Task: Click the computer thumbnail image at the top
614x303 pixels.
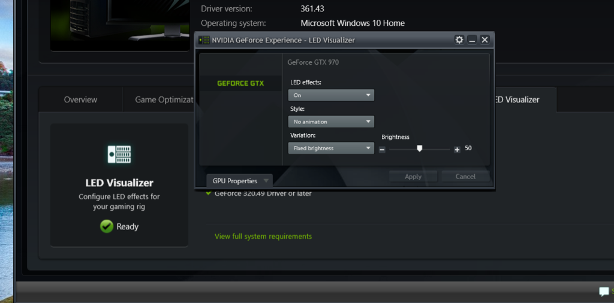Action: pos(120,25)
